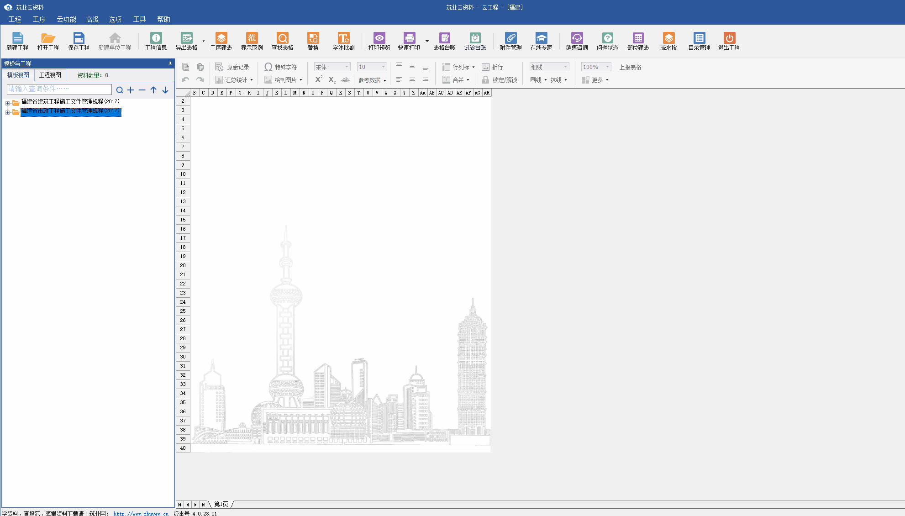Switch to 工程视图 tab
The width and height of the screenshot is (905, 516).
50,75
